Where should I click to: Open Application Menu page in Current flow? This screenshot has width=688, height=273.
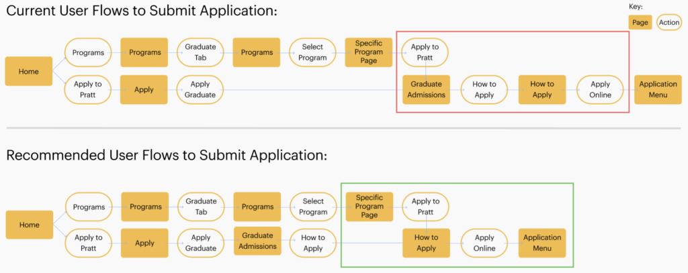(658, 89)
